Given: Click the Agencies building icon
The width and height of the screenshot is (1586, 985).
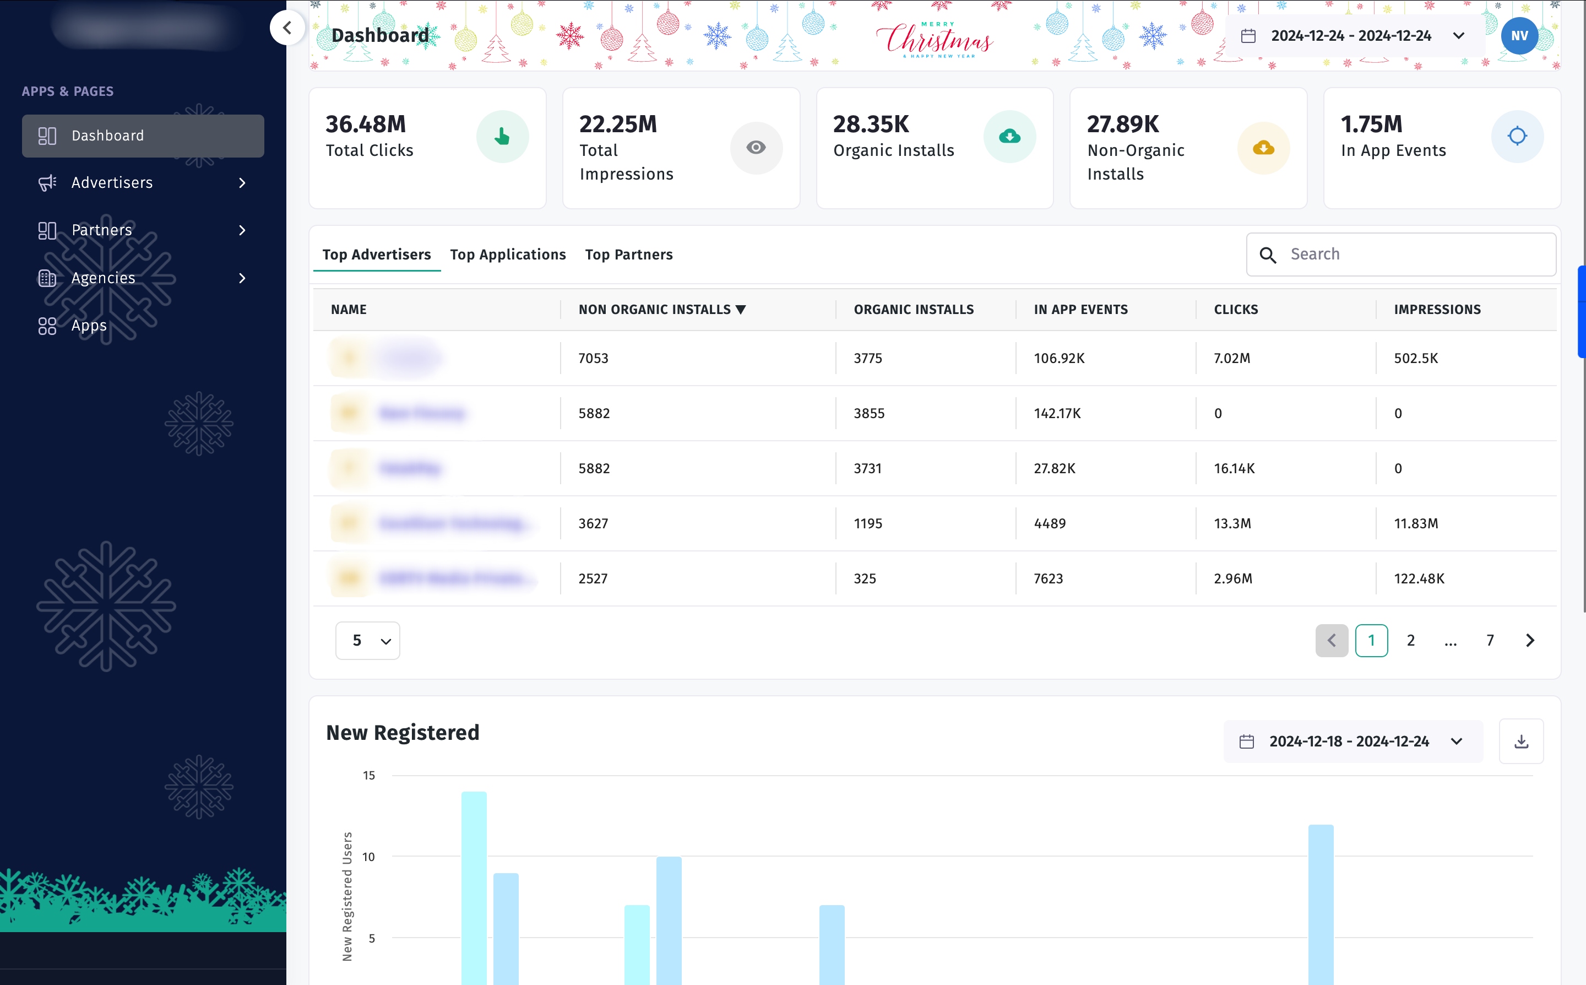Looking at the screenshot, I should click(x=47, y=278).
